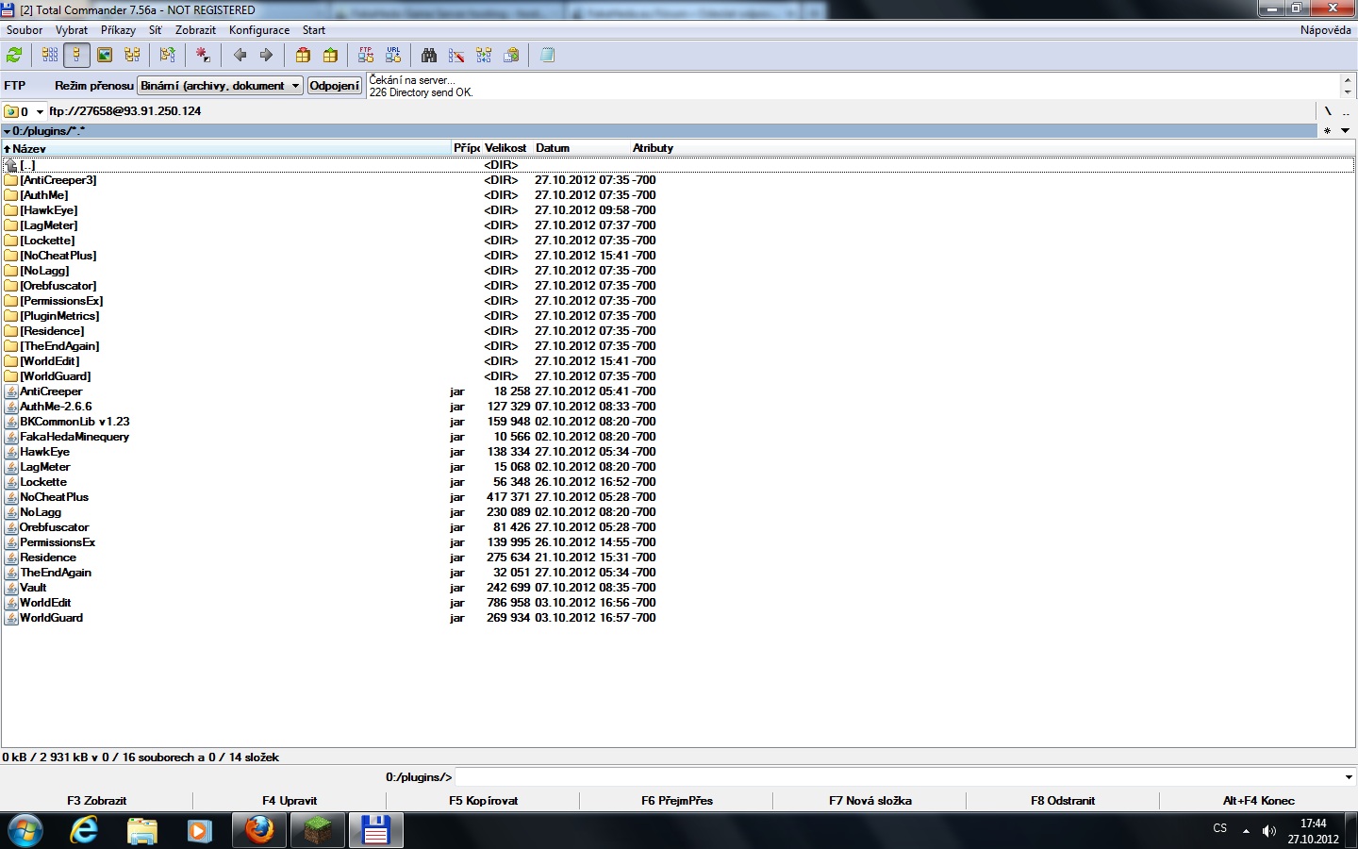1358x849 pixels.
Task: Click the unpack files archive icon
Action: tap(330, 56)
